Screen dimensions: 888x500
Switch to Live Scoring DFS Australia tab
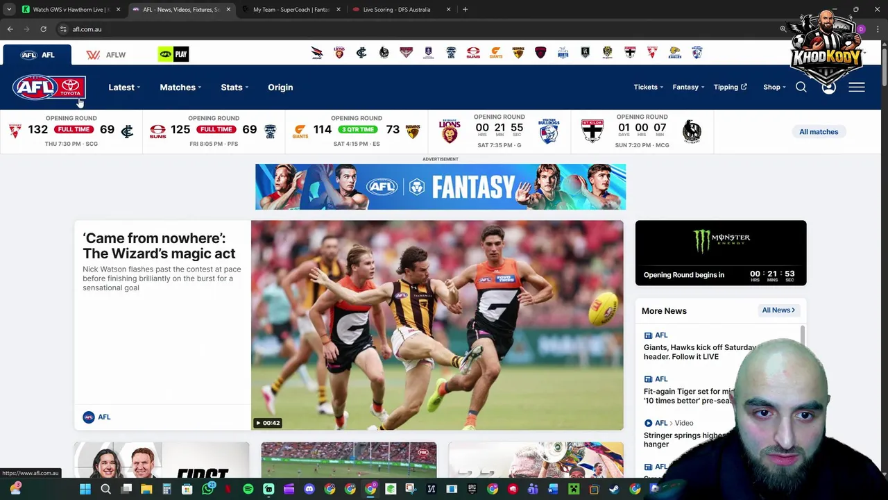coord(401,10)
